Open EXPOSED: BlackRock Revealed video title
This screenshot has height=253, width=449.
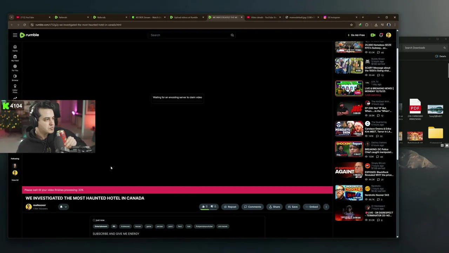379,174
